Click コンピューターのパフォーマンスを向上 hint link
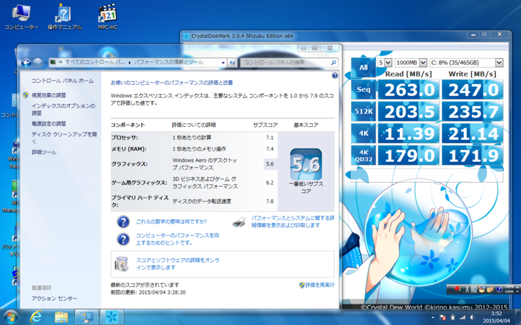The image size is (521, 325). (177, 239)
